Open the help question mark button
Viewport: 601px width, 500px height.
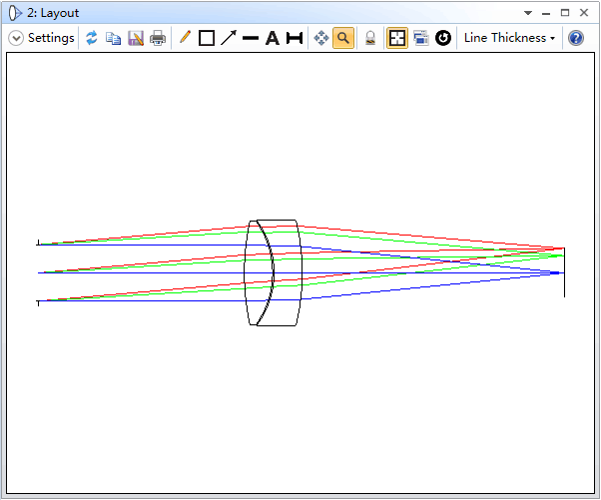click(x=576, y=38)
